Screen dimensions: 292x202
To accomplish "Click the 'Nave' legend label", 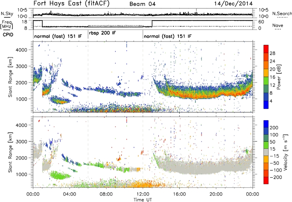I will coord(278,25).
